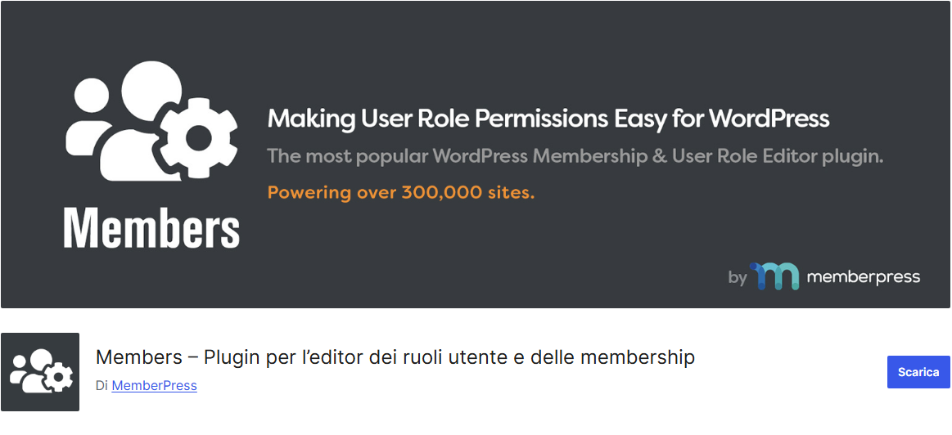Click the gear cog in the banner logo
The image size is (952, 435).
[198, 139]
